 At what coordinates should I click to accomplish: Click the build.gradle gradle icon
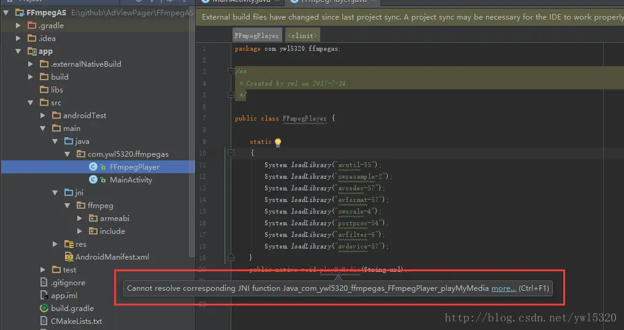[44, 308]
